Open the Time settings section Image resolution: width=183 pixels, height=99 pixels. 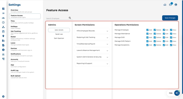tap(22, 22)
